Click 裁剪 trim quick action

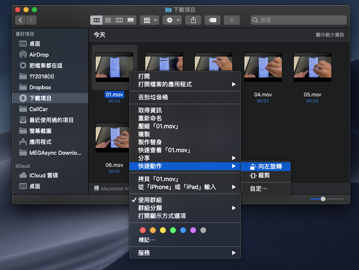coord(266,175)
